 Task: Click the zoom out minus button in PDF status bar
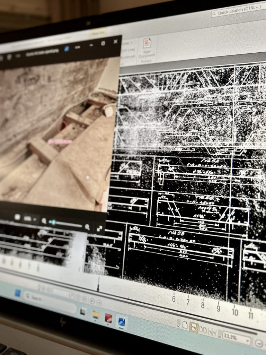259,344
